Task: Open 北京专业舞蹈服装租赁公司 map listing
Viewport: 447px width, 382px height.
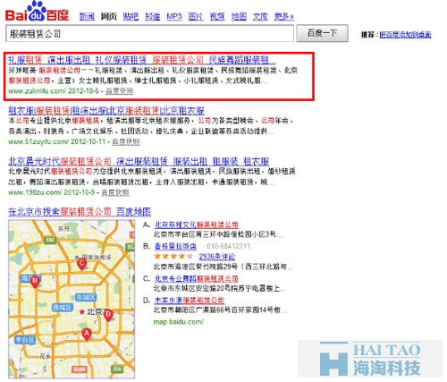Action: pos(197,278)
